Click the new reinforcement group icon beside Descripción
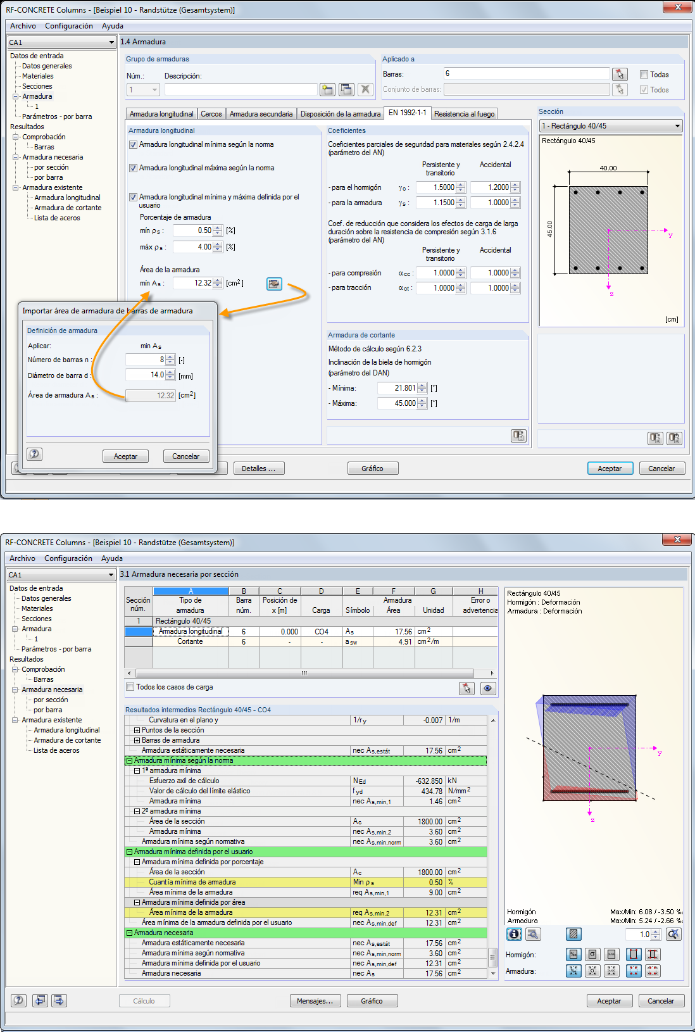 327,89
